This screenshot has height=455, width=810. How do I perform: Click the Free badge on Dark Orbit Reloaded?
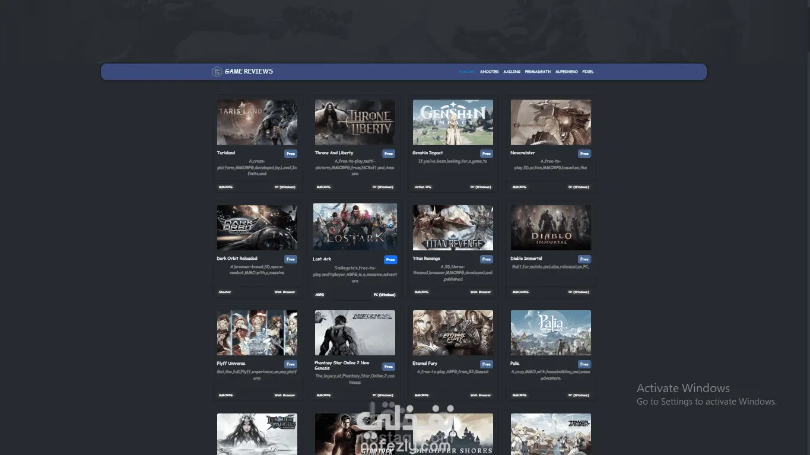291,259
